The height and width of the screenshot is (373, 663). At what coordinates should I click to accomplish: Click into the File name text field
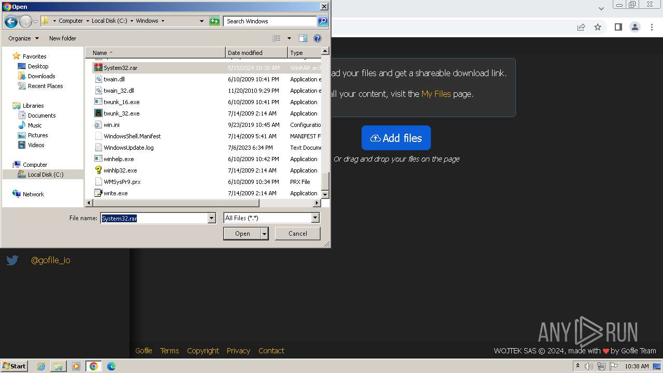(154, 218)
